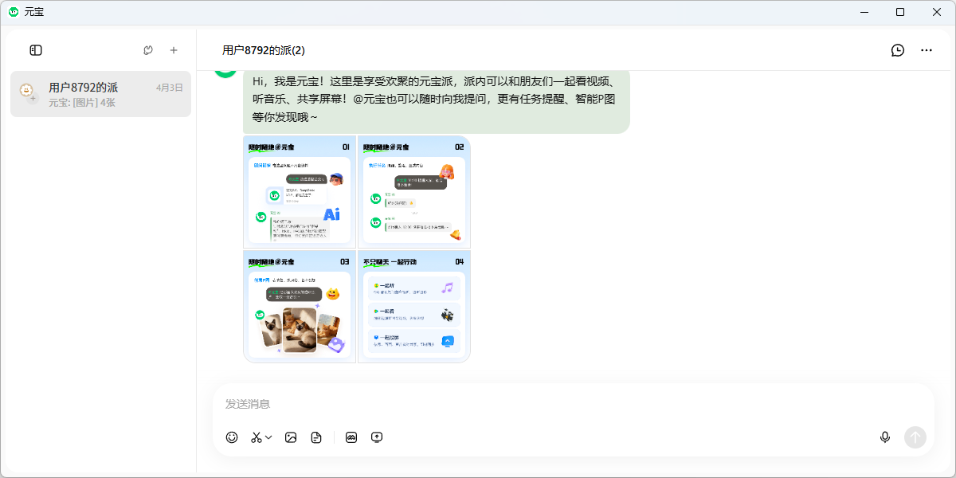Click the 元宝: [图片] 4张 preview text
The height and width of the screenshot is (478, 956).
tap(82, 103)
